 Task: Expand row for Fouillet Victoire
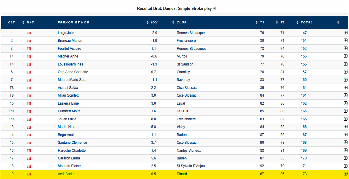(x=345, y=48)
